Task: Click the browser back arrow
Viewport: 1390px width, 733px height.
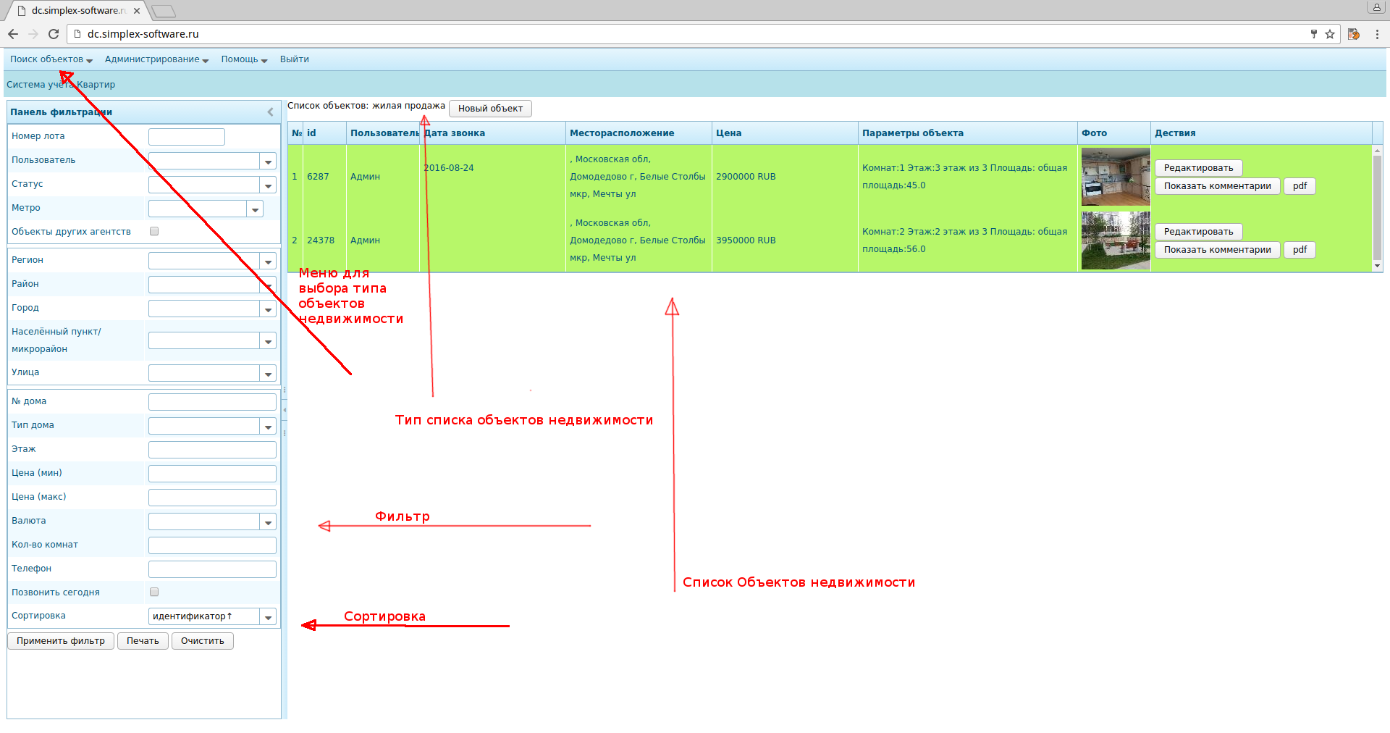Action: (x=13, y=34)
